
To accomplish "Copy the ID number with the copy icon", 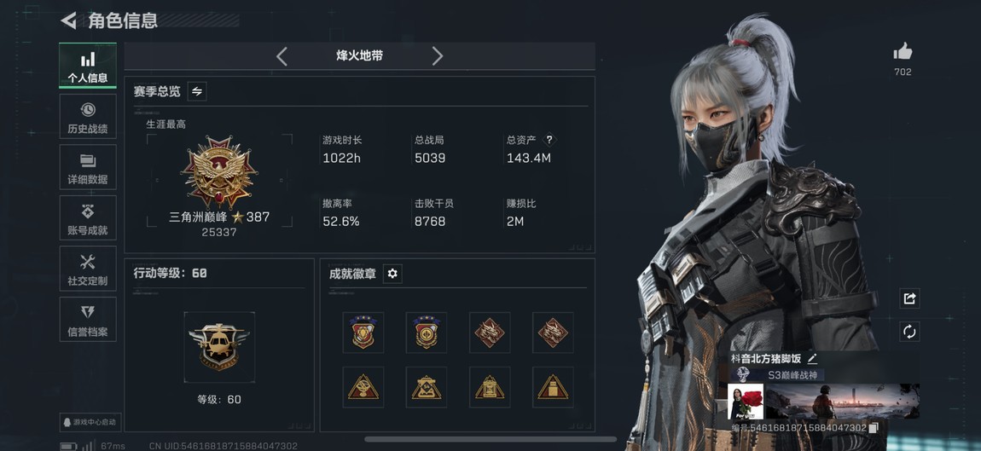I will point(874,428).
